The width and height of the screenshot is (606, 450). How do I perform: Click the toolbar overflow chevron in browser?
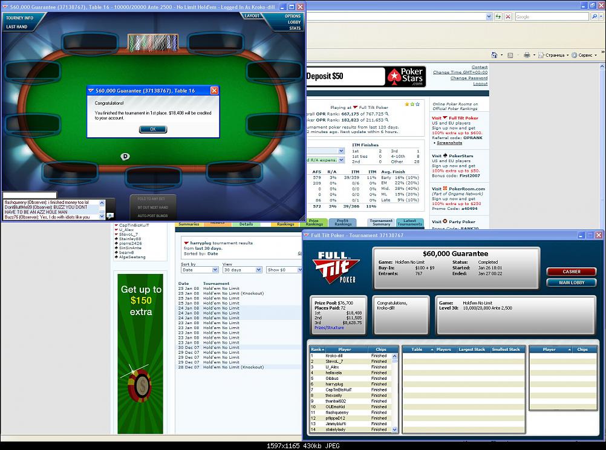point(602,52)
